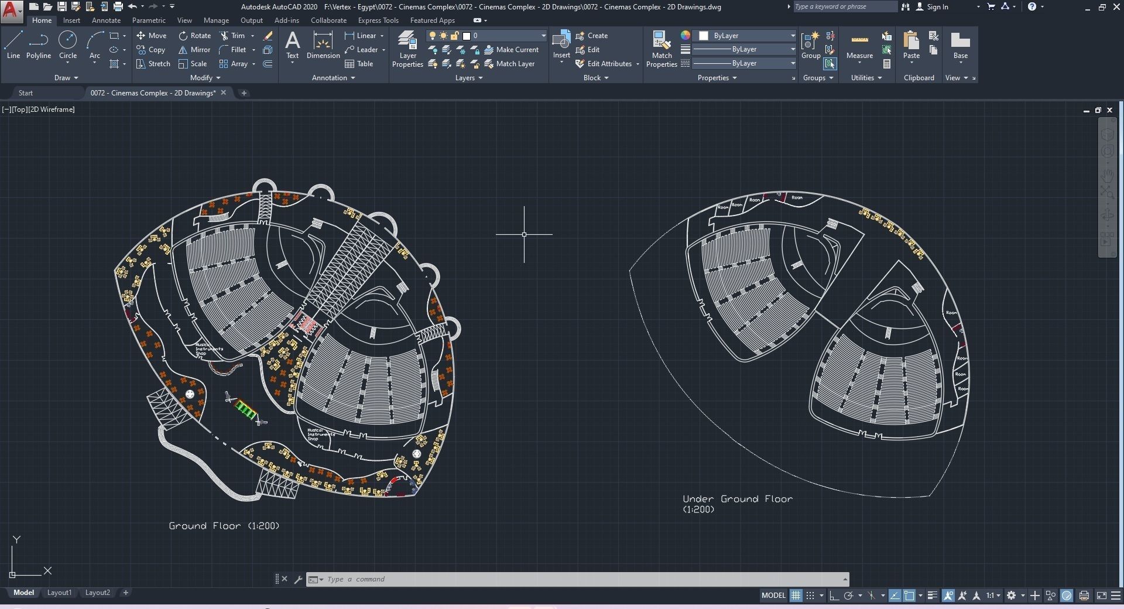Toggle lineweight display in status bar
Image resolution: width=1124 pixels, height=609 pixels.
coord(933,596)
